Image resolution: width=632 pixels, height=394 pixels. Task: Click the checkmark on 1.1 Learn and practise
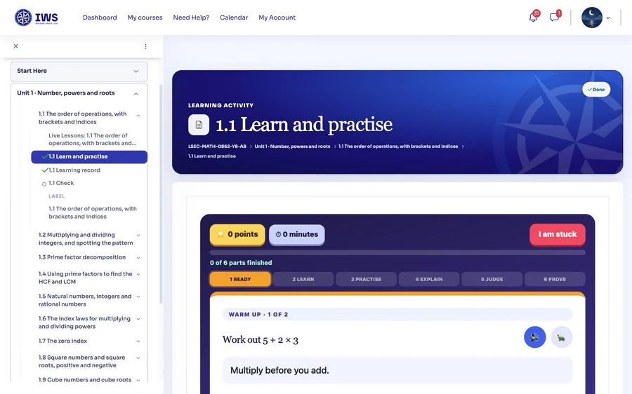click(45, 156)
